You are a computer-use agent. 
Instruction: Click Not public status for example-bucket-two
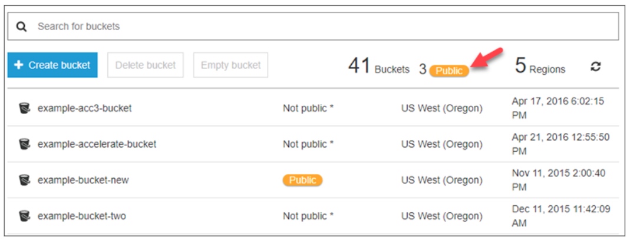[x=308, y=216]
